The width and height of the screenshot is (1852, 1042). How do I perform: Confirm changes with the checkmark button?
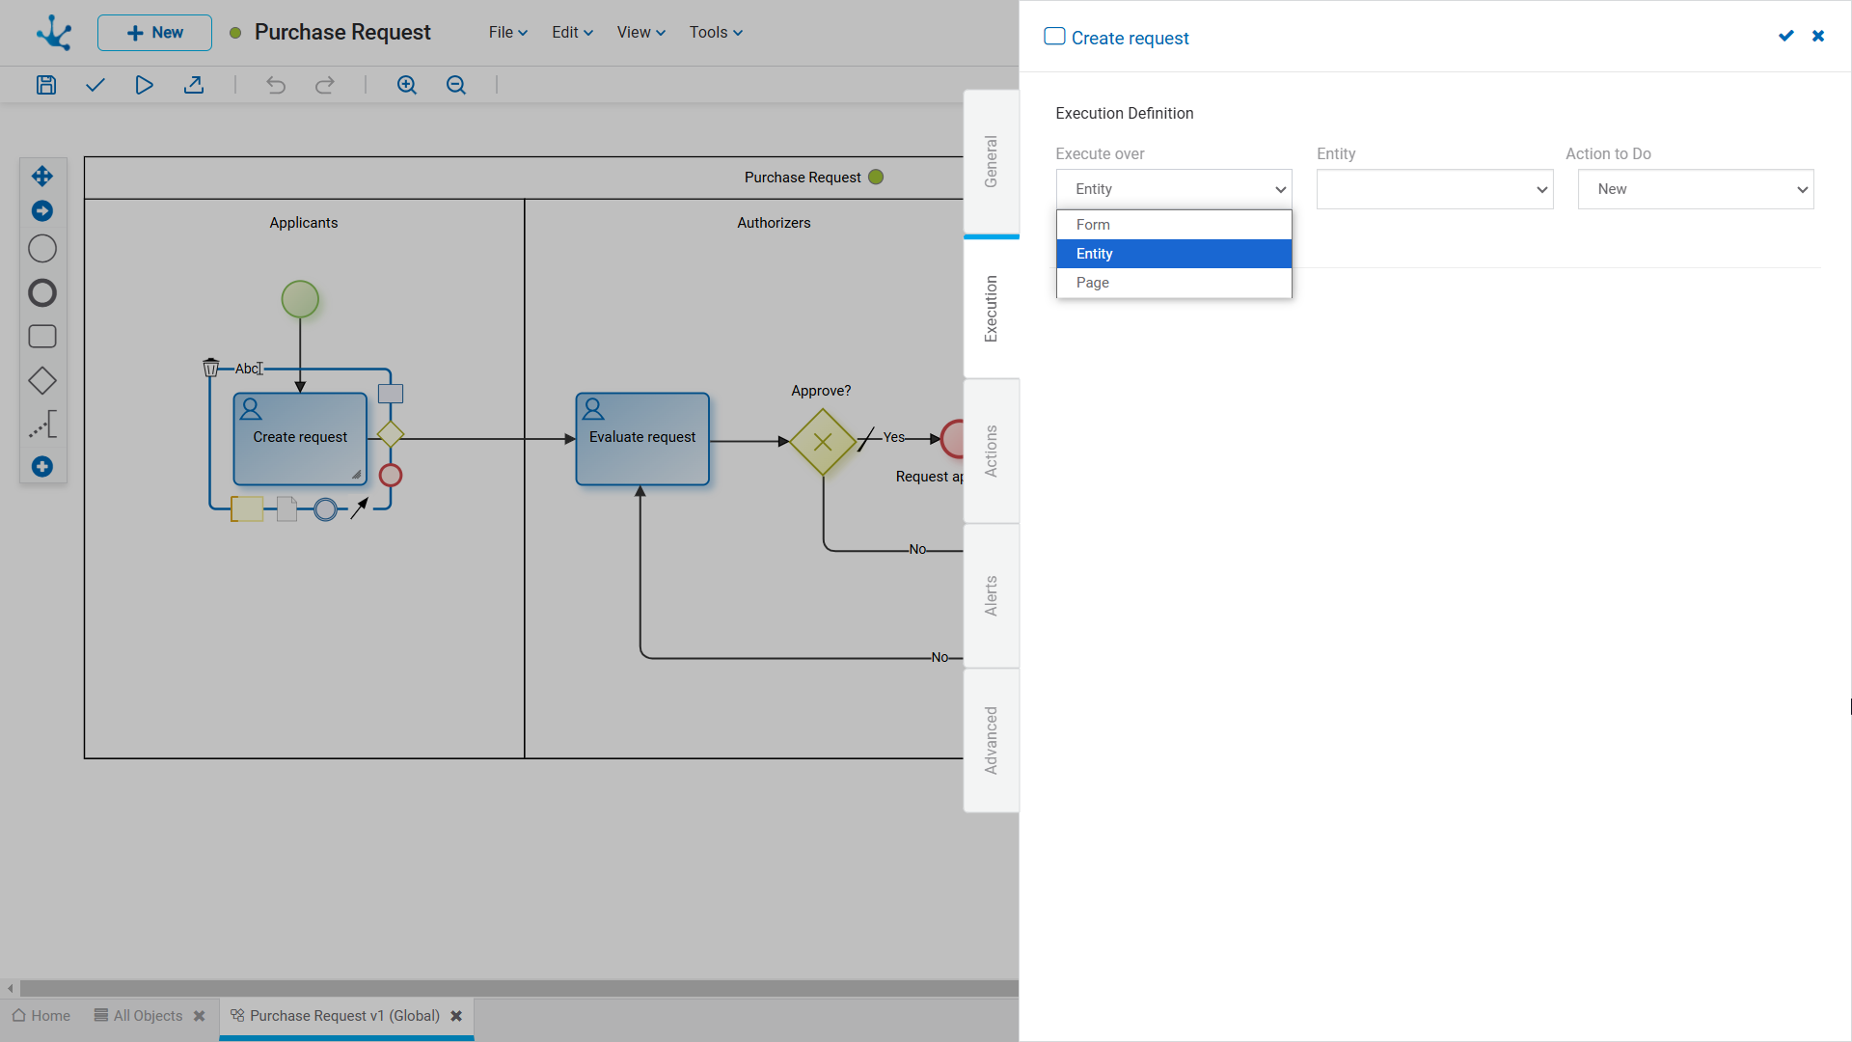(x=1785, y=36)
